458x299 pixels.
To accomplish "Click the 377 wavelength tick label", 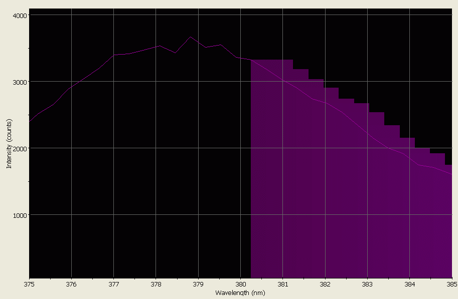I will click(113, 283).
